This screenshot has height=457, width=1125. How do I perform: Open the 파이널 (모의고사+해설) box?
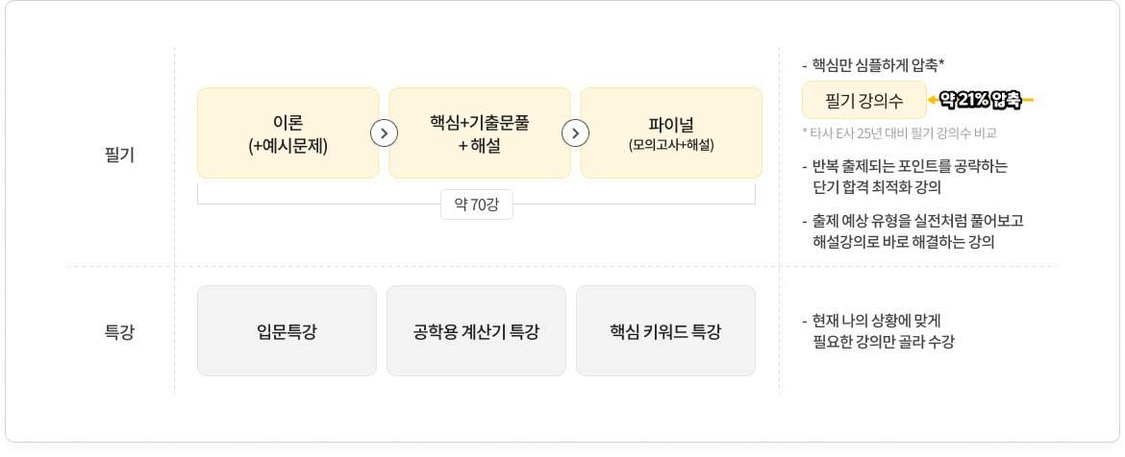point(671,132)
